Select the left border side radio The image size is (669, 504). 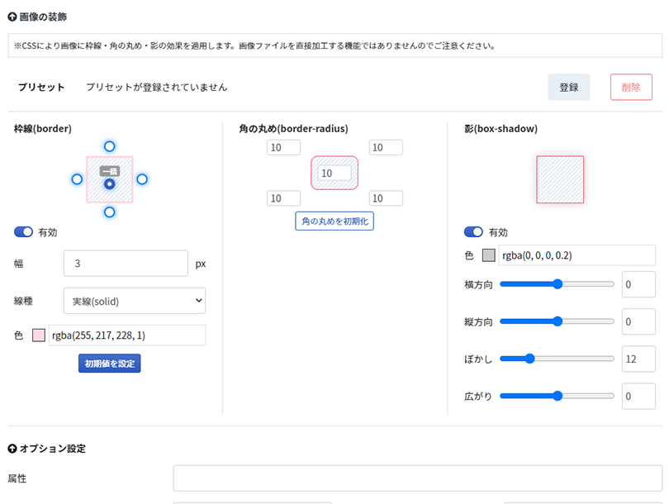(78, 179)
